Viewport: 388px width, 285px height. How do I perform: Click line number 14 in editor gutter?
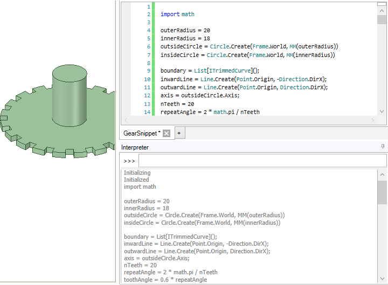(147, 112)
